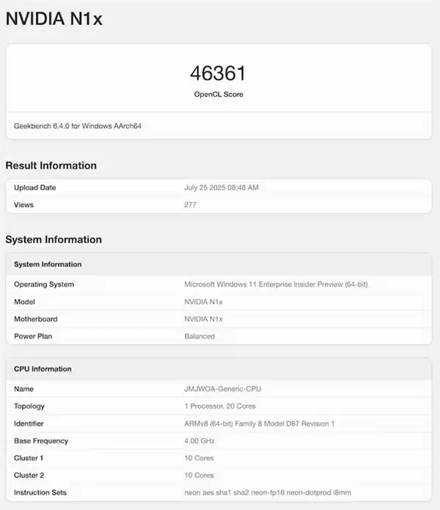Click the Model label
This screenshot has width=440, height=510.
click(24, 302)
